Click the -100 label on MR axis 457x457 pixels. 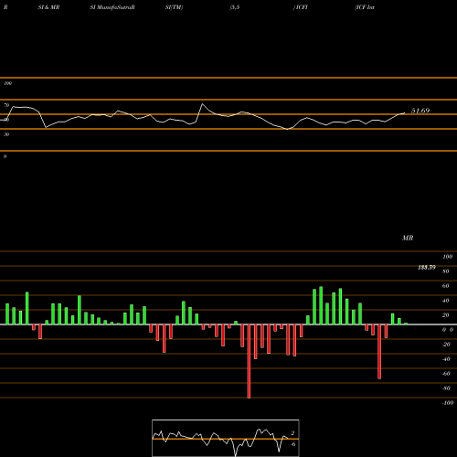(x=448, y=403)
